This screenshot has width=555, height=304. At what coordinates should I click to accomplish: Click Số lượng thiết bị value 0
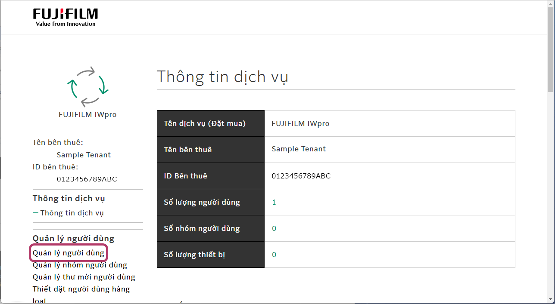tap(274, 255)
